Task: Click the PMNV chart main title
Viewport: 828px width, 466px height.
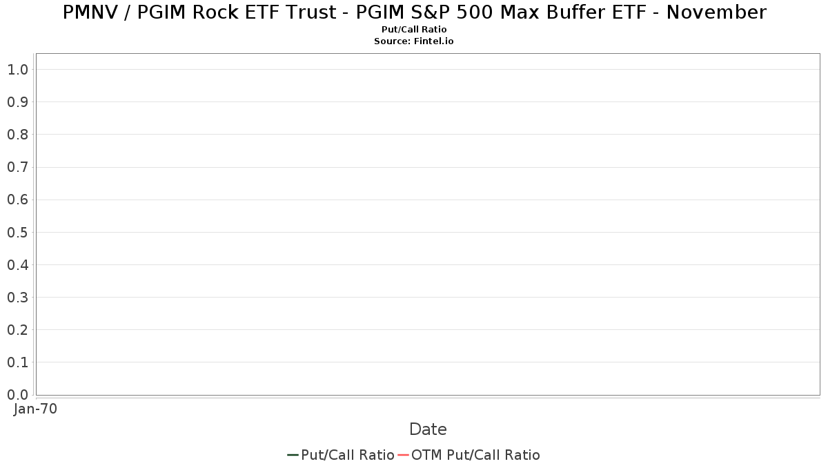Action: coord(414,12)
